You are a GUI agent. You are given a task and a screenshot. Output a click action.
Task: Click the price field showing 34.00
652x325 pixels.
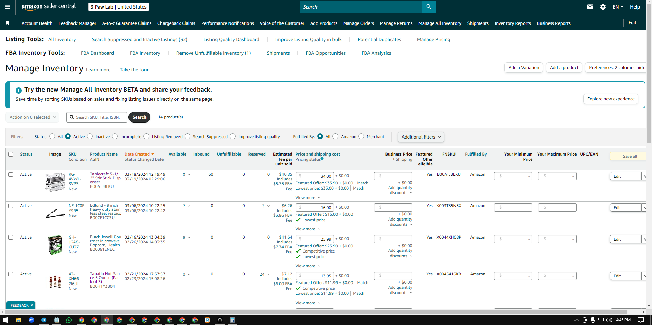tap(315, 176)
